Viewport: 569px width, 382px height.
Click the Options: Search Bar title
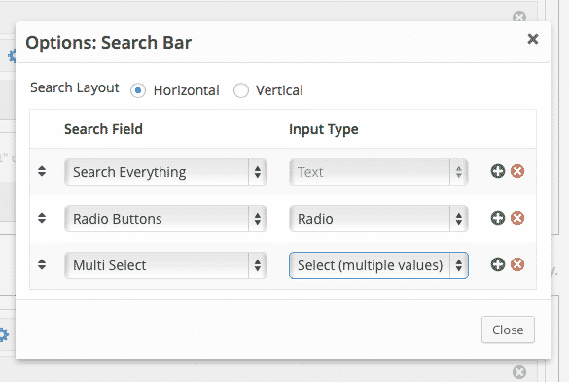(109, 43)
